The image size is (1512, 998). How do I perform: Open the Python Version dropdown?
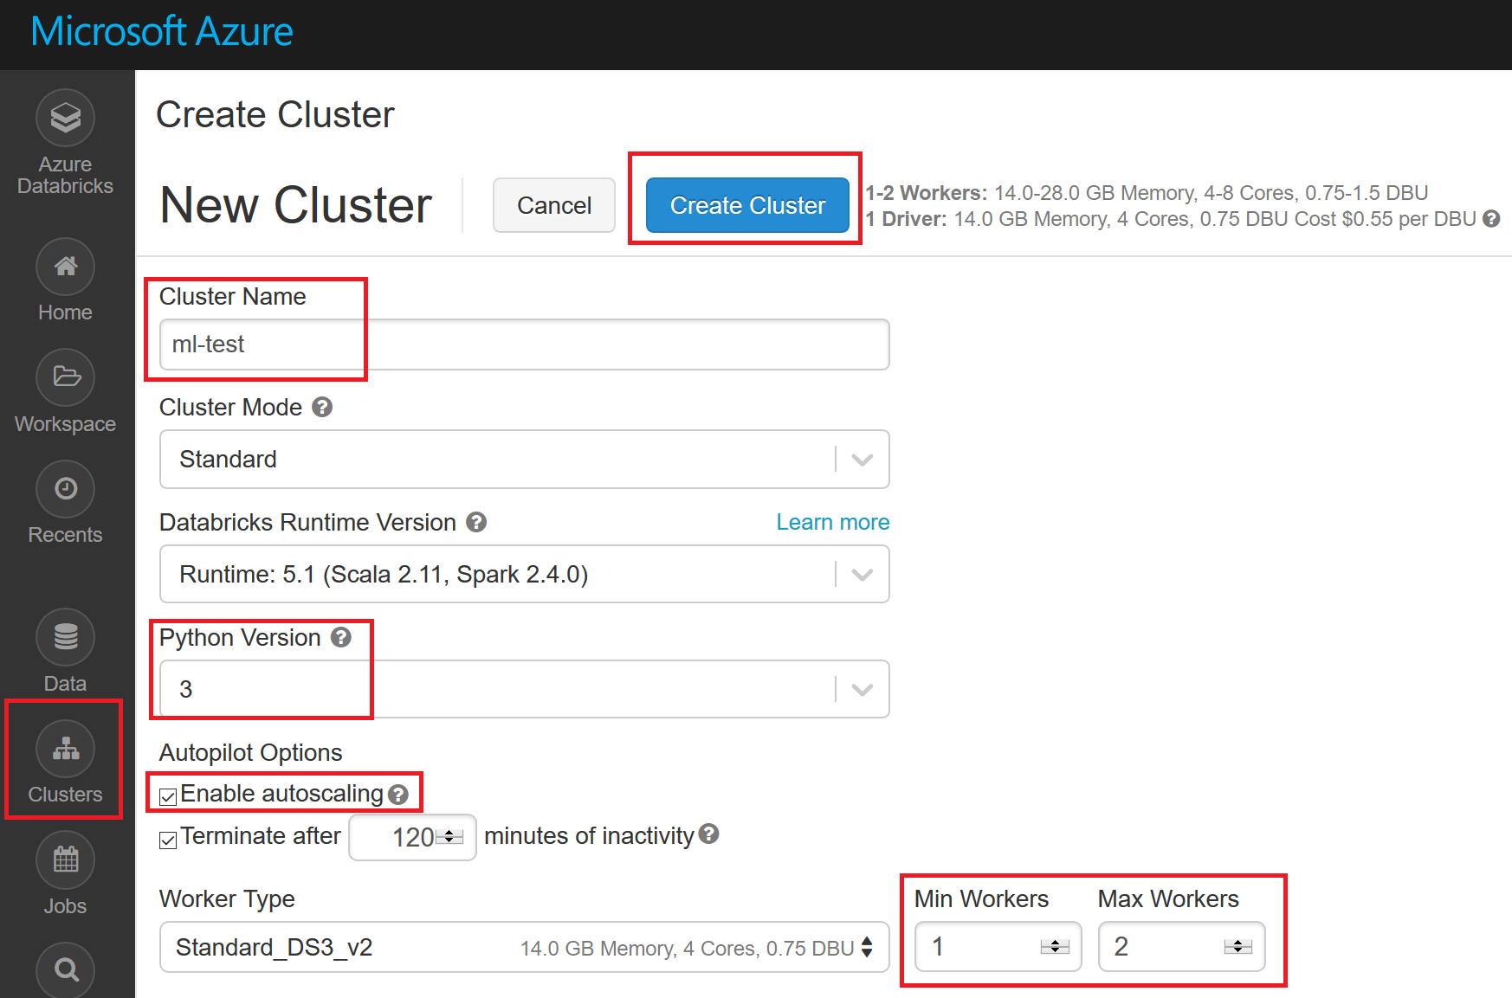tap(524, 689)
